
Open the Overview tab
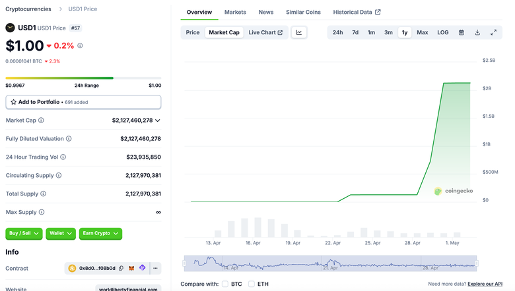click(x=199, y=12)
